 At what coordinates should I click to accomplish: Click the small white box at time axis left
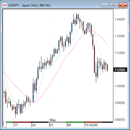point(5,124)
